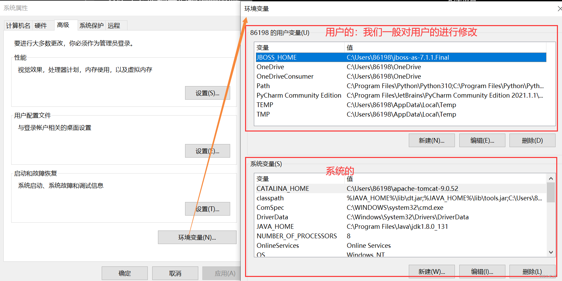Select the DriverData system variable
The image size is (562, 281).
click(x=401, y=217)
